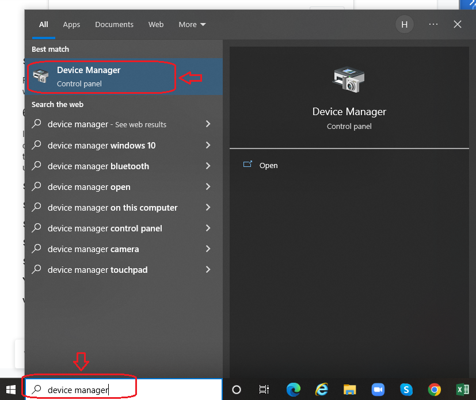Expand chevron for 'touchpad' suggestion
The height and width of the screenshot is (400, 476).
[x=208, y=269]
